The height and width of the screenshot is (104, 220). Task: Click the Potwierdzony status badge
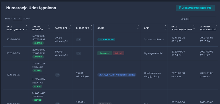pyautogui.click(x=106, y=40)
